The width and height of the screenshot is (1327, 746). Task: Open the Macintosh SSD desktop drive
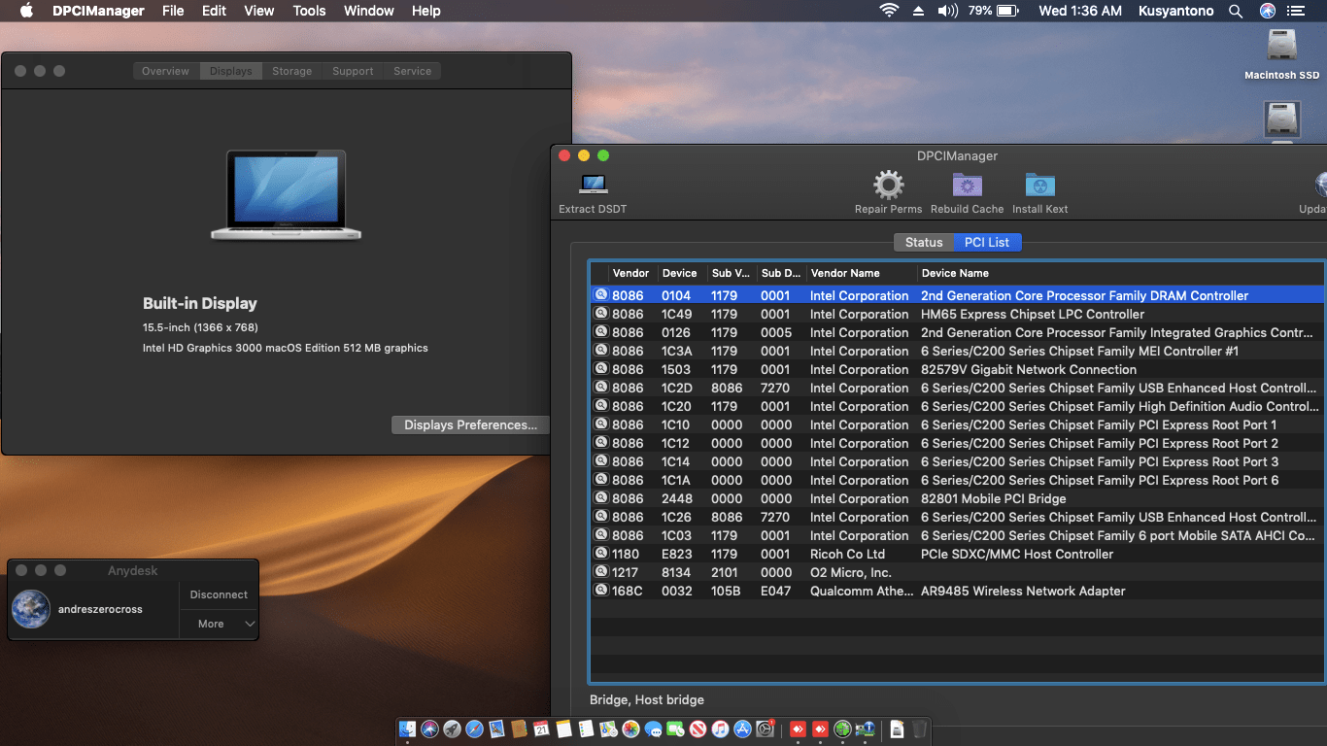1282,54
